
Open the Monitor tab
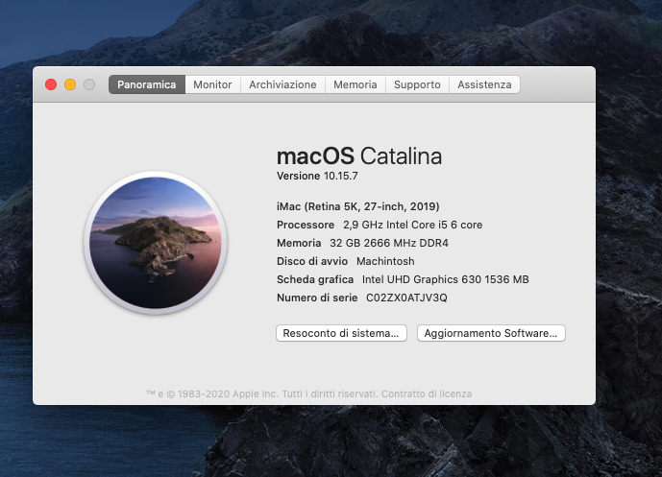click(x=212, y=84)
